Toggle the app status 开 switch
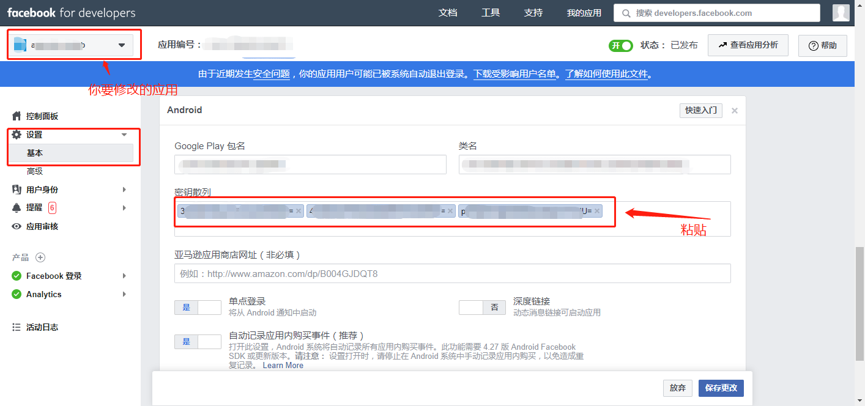 pyautogui.click(x=620, y=45)
